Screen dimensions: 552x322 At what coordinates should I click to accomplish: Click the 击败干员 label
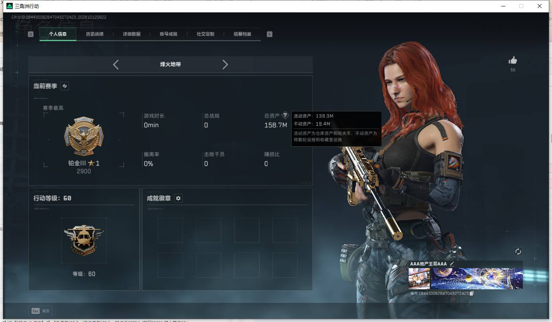[x=214, y=154]
